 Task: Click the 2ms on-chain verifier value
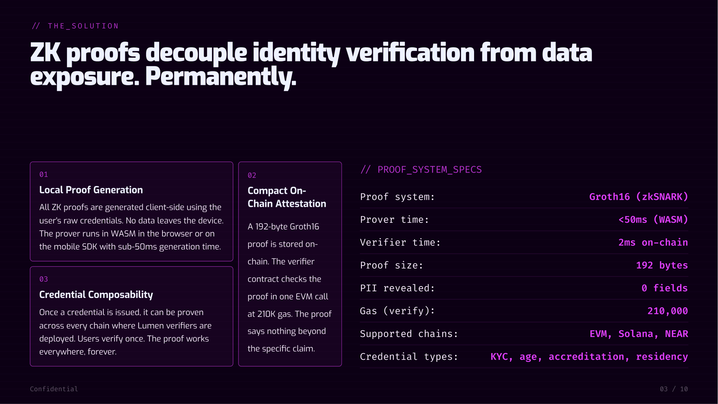coord(653,243)
